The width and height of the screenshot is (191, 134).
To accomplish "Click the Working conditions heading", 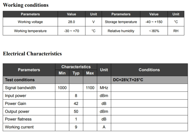I will (26, 5).
